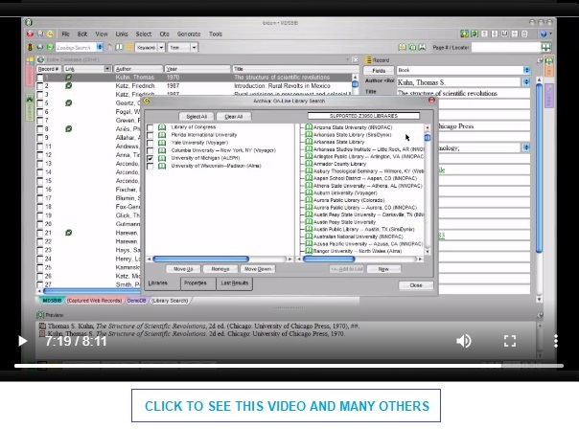Play the video

coord(22,341)
